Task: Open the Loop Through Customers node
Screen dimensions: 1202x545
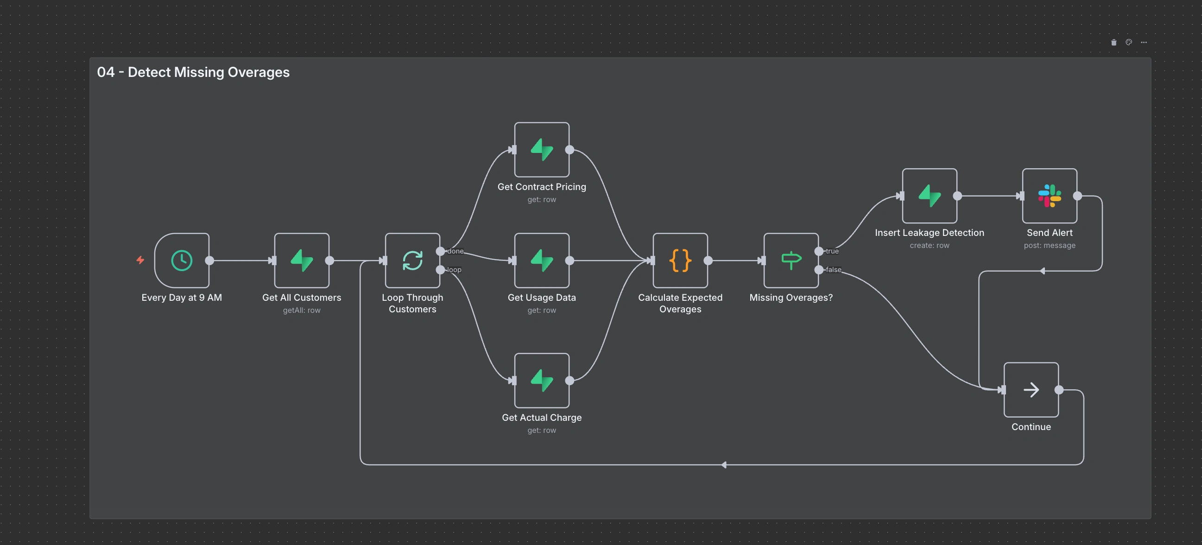Action: [412, 260]
